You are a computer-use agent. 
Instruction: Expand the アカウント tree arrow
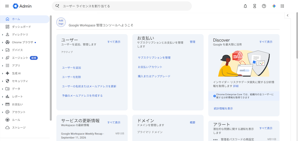point(3,113)
